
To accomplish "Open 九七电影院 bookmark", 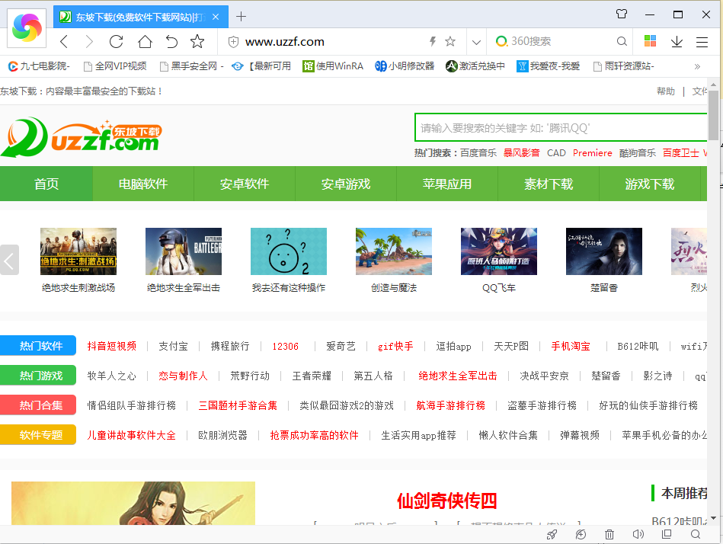I will click(x=39, y=66).
